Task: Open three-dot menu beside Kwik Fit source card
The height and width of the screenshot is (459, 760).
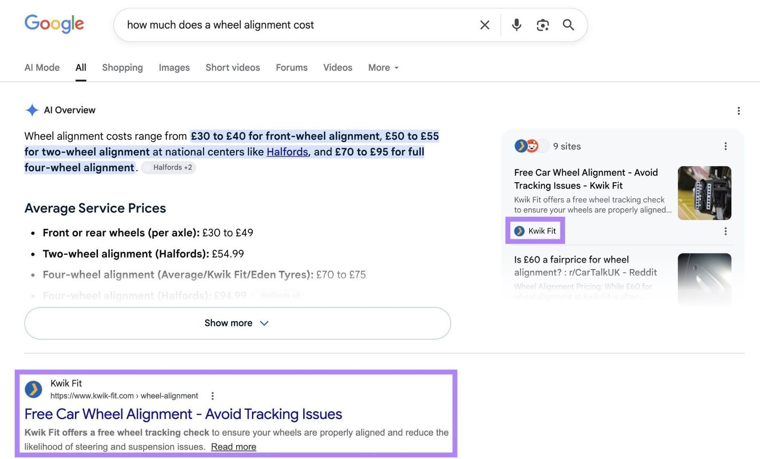Action: point(725,231)
